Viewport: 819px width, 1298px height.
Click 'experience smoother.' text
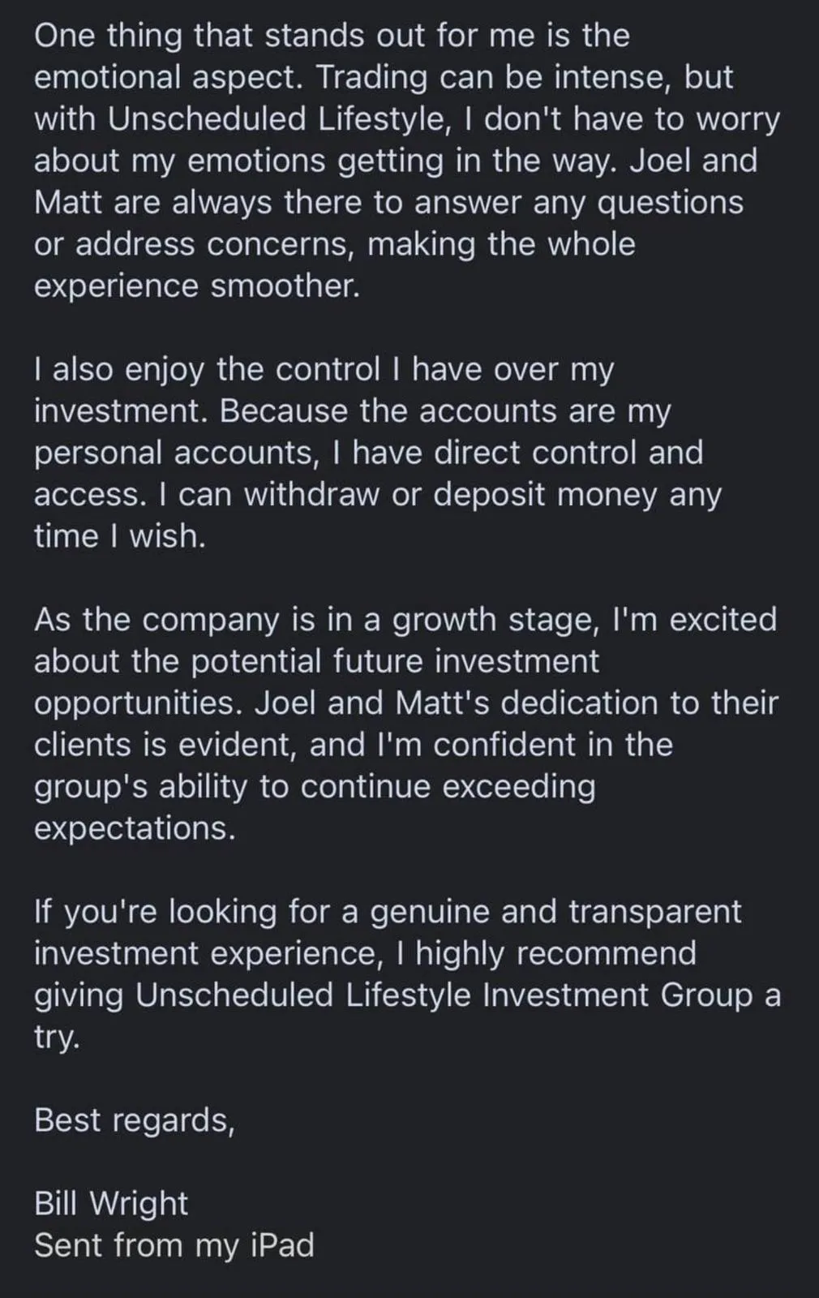click(197, 286)
